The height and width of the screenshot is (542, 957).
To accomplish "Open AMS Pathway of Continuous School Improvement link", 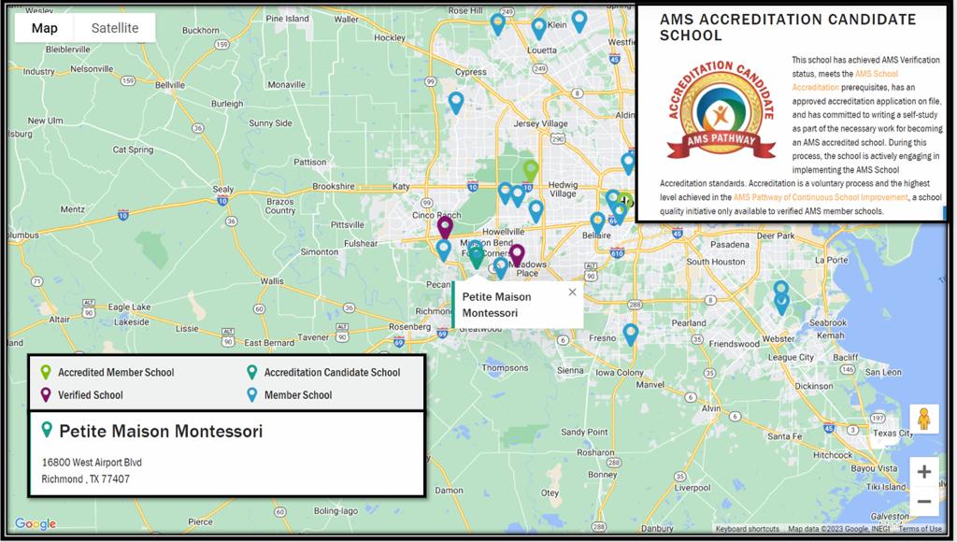I will (x=821, y=197).
